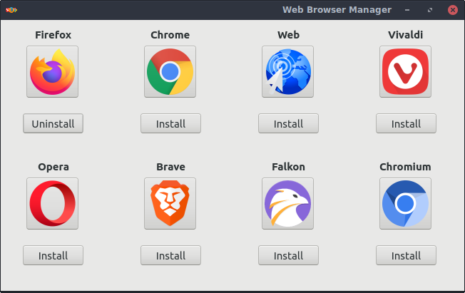
Task: Select the Chrome browser icon
Action: [170, 71]
